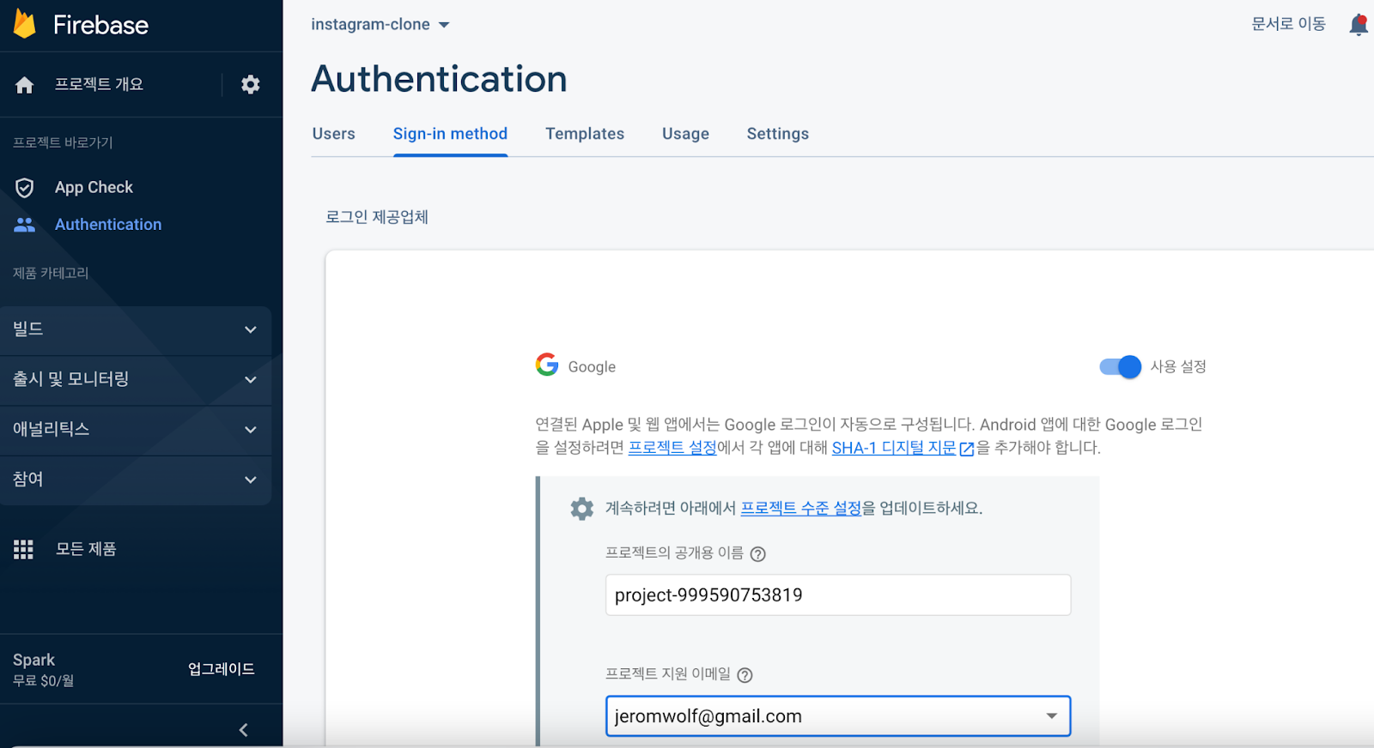The height and width of the screenshot is (748, 1374).
Task: Open notifications bell icon
Action: point(1359,25)
